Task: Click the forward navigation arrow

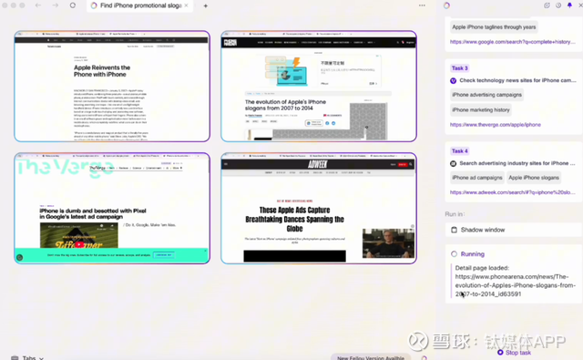Action: click(x=56, y=5)
